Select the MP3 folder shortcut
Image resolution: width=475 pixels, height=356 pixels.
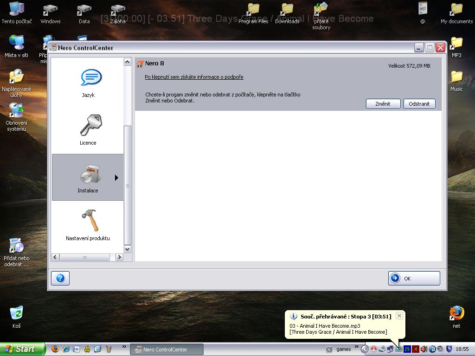456,47
